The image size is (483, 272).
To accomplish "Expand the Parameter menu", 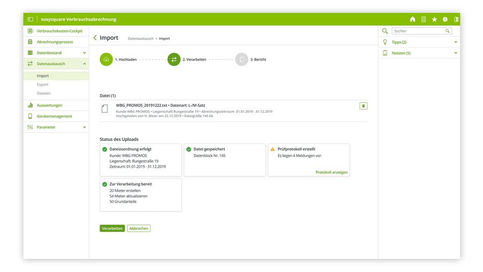I will 84,127.
